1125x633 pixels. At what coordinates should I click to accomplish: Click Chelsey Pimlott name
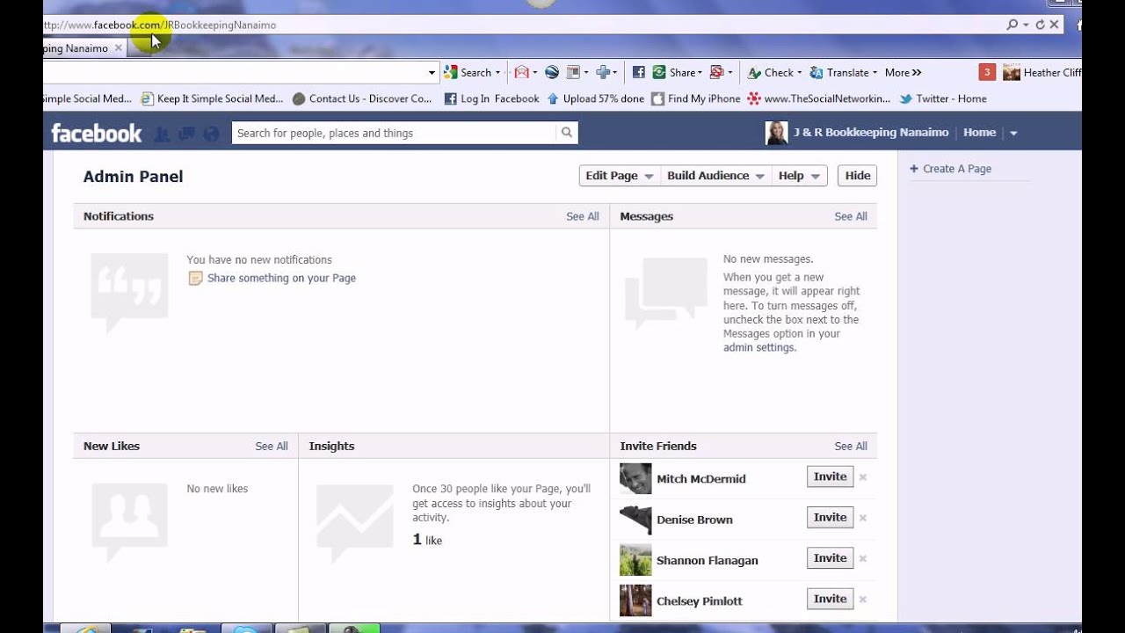click(700, 601)
